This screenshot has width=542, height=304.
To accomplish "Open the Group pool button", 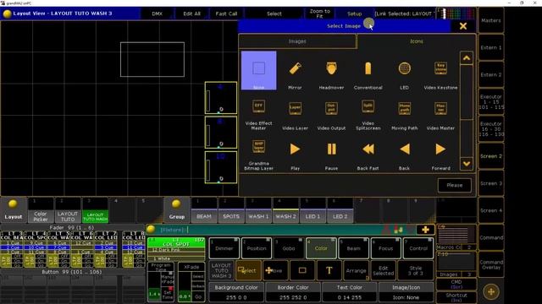I will point(177,210).
